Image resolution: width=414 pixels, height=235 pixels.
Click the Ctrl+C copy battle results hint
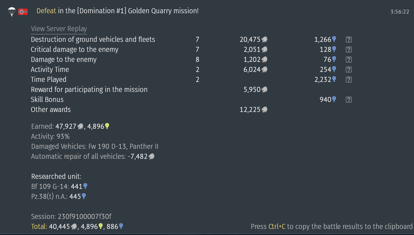[x=332, y=226]
